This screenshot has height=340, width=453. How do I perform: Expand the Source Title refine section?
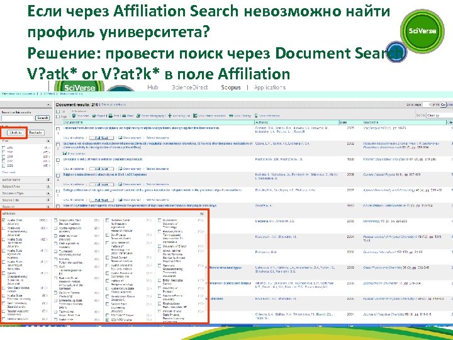pyautogui.click(x=48, y=200)
